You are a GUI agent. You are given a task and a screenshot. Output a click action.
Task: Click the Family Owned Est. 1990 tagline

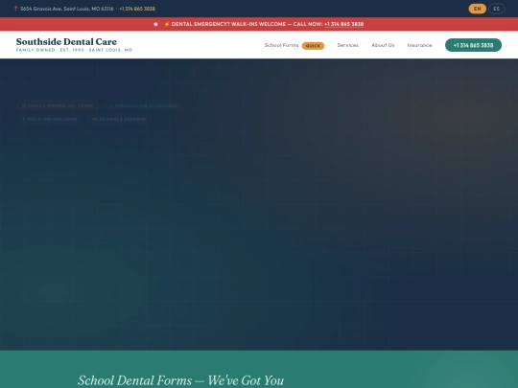(74, 50)
